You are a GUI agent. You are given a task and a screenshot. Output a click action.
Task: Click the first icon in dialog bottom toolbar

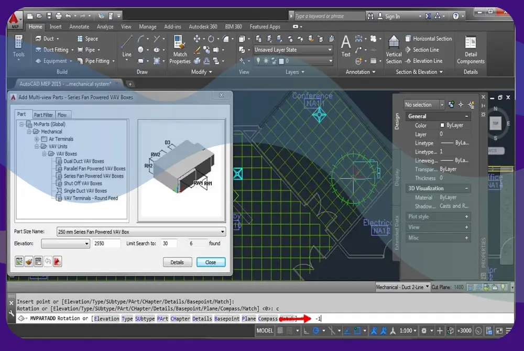tap(19, 261)
